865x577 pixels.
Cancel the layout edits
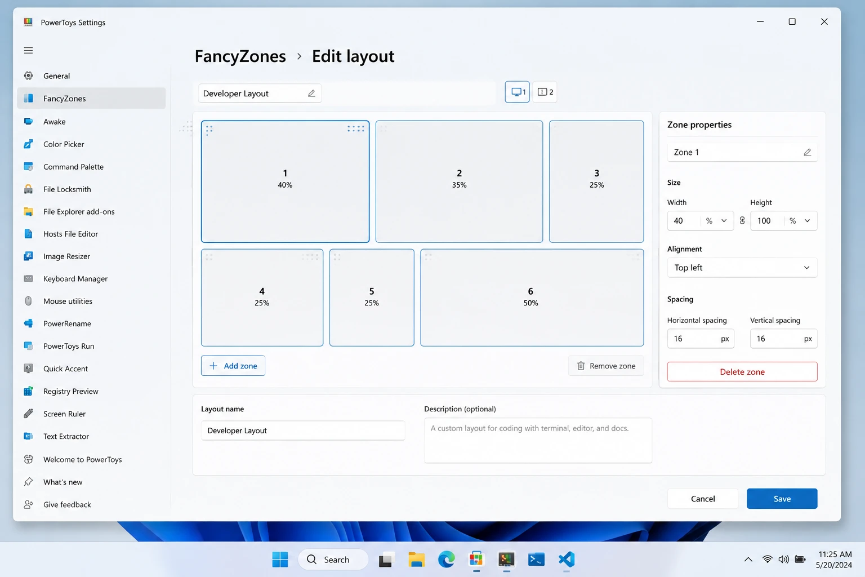703,499
